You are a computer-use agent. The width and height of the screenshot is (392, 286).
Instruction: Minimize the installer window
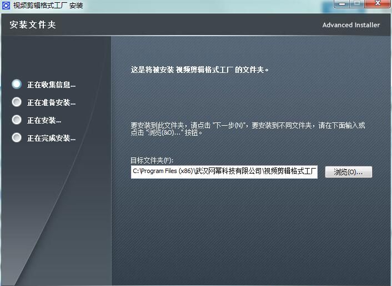(x=341, y=3)
